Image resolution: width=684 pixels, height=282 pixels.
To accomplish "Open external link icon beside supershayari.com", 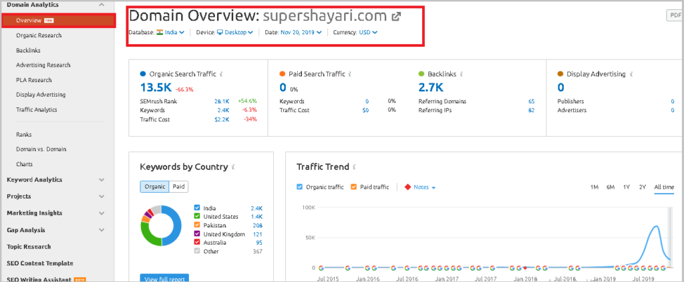I will click(x=396, y=17).
